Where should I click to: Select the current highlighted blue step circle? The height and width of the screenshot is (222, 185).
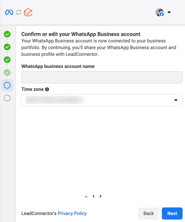7,85
